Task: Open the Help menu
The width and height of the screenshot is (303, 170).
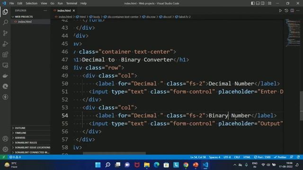Action: pyautogui.click(x=83, y=3)
